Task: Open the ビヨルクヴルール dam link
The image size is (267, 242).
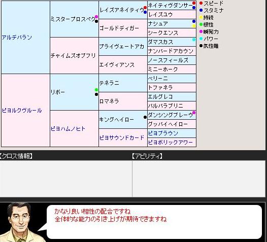Action: 22,111
